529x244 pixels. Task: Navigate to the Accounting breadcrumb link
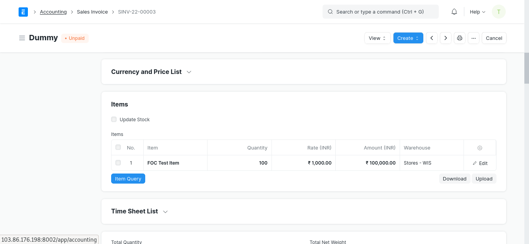click(53, 12)
